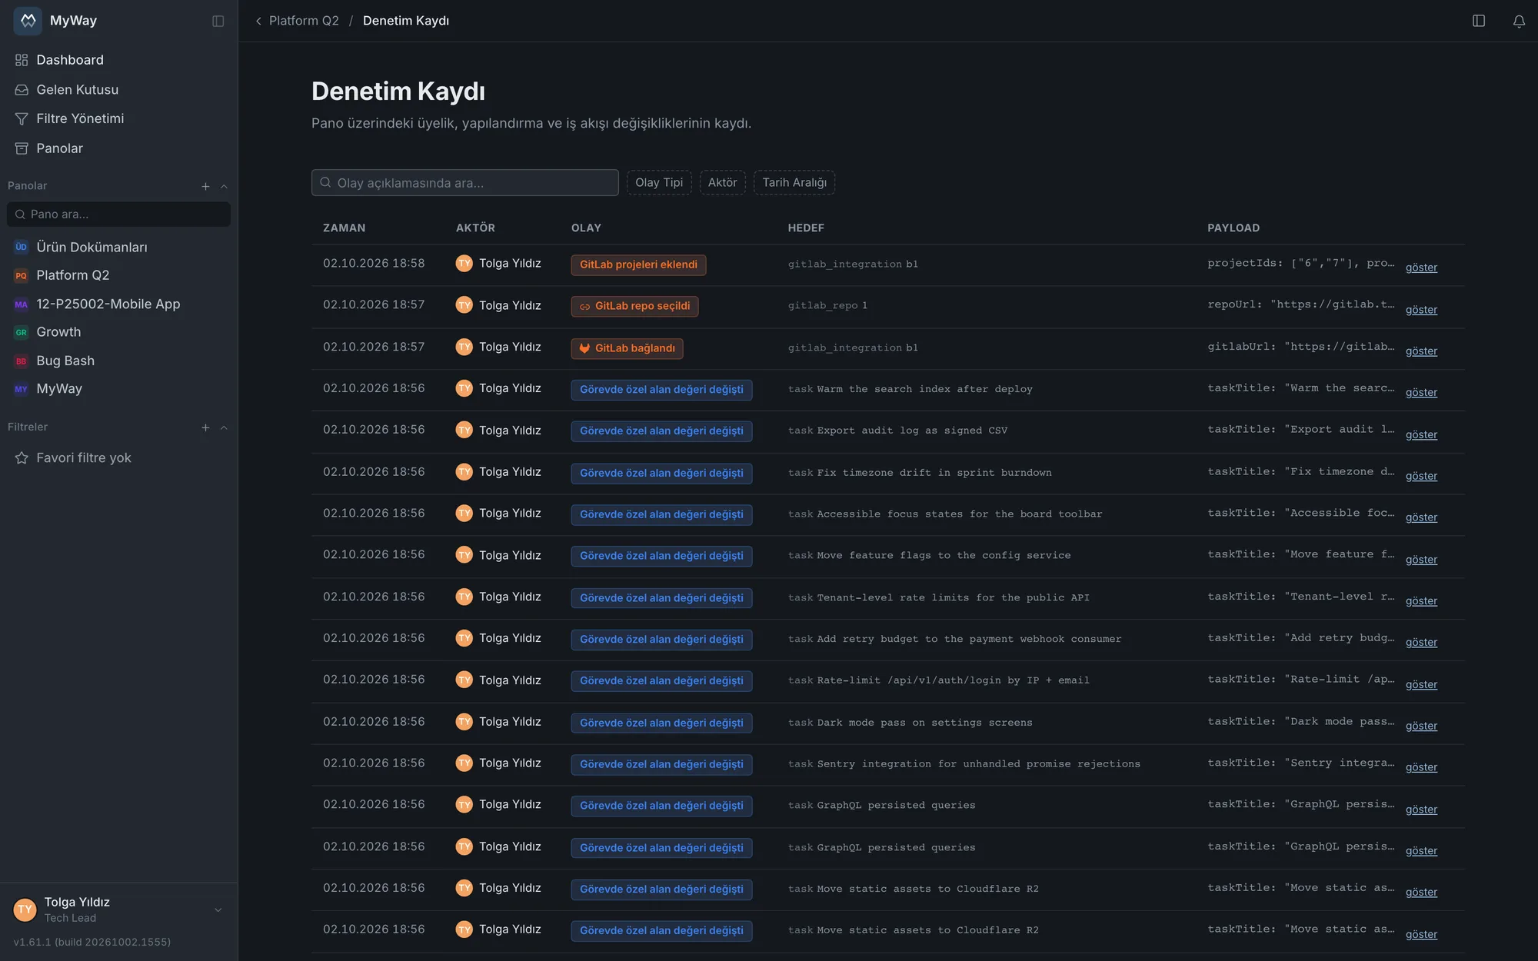Screen dimensions: 1538x961
Task: Click the Platform Q2 breadcrumb link
Action: [x=304, y=21]
